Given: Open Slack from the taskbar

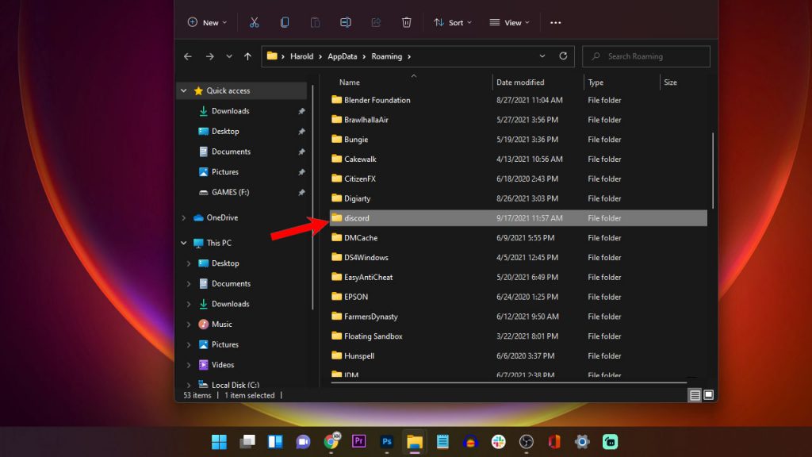Looking at the screenshot, I should [x=498, y=441].
